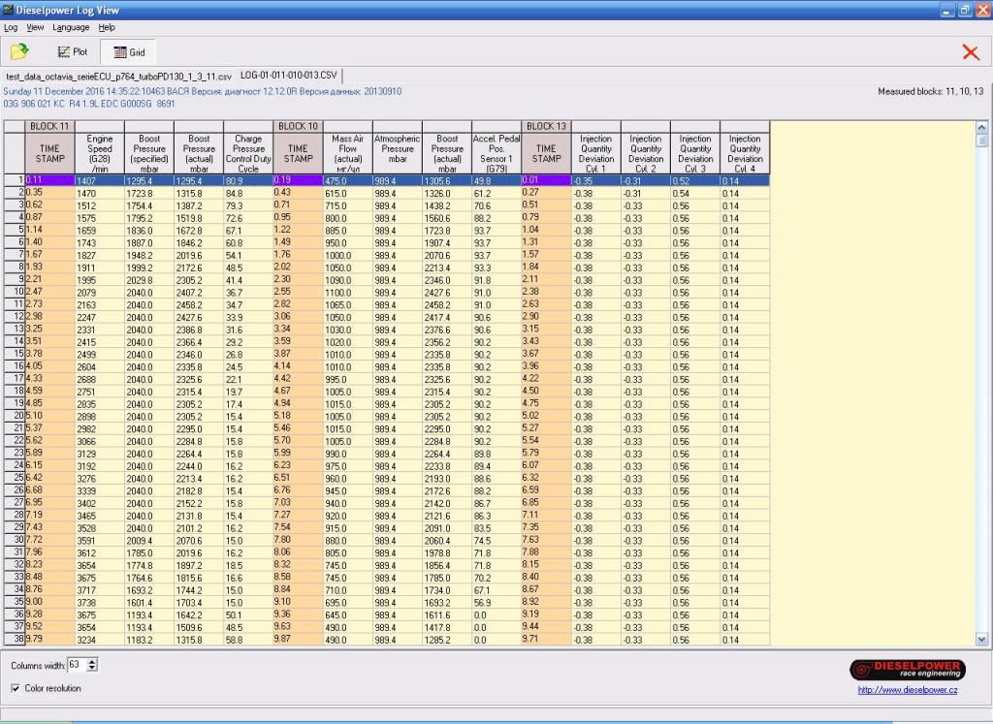The height and width of the screenshot is (724, 993).
Task: Select test_data_octavia_serieECU csv tab
Action: click(x=118, y=76)
